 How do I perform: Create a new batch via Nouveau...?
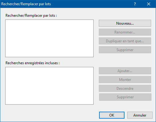coord(125,23)
